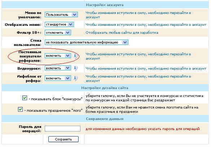Image resolution: width=211 pixels, height=148 pixels.
Task: Open the Меню по умолчанию dropdown
Action: (x=61, y=15)
